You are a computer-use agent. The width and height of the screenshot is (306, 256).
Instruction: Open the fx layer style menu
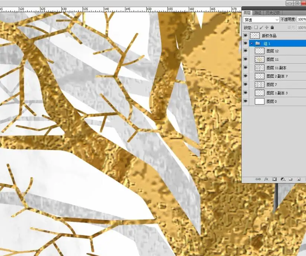click(266, 179)
